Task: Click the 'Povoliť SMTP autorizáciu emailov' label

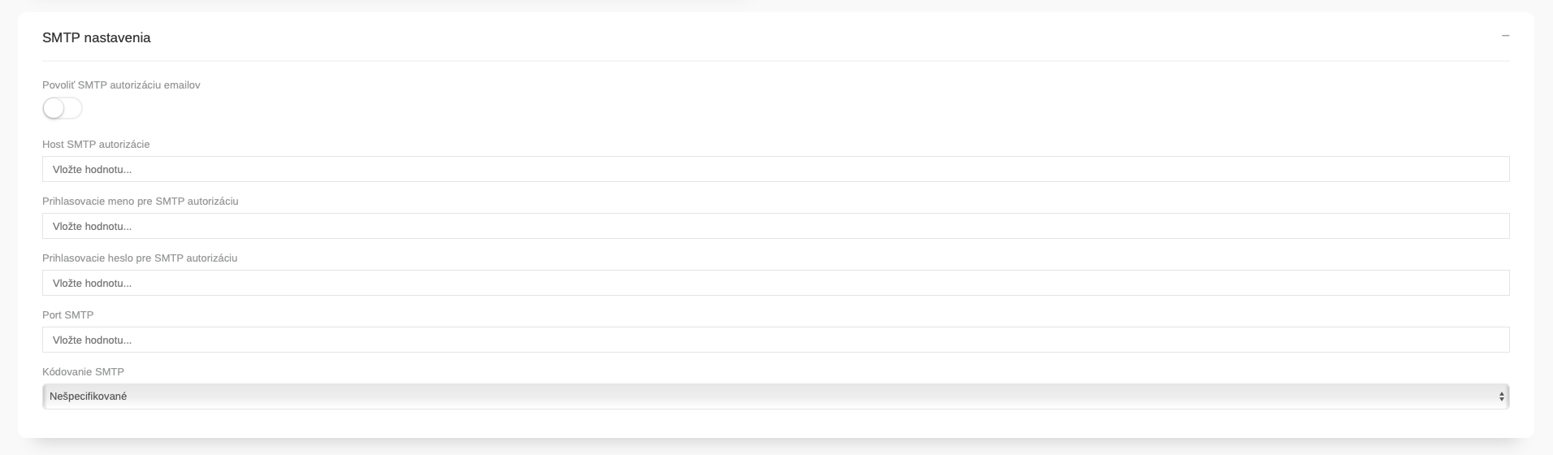Action: 121,84
